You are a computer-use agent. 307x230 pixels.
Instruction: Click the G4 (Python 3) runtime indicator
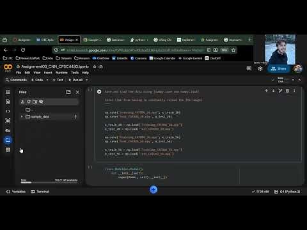tap(287, 192)
